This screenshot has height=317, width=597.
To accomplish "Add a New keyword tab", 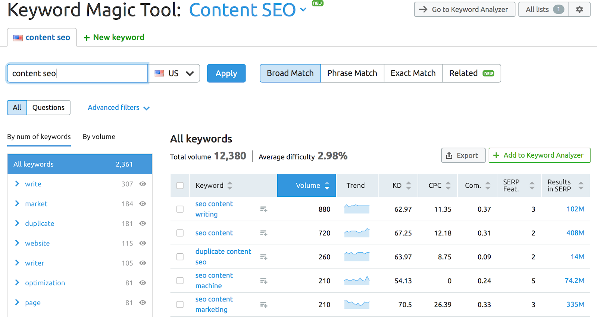I will 114,38.
